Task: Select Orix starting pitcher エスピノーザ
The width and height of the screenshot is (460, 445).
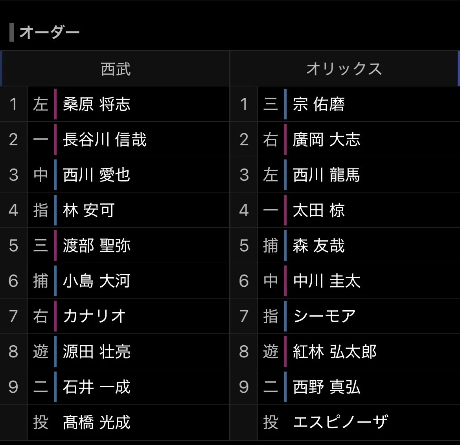Action: pos(340,422)
